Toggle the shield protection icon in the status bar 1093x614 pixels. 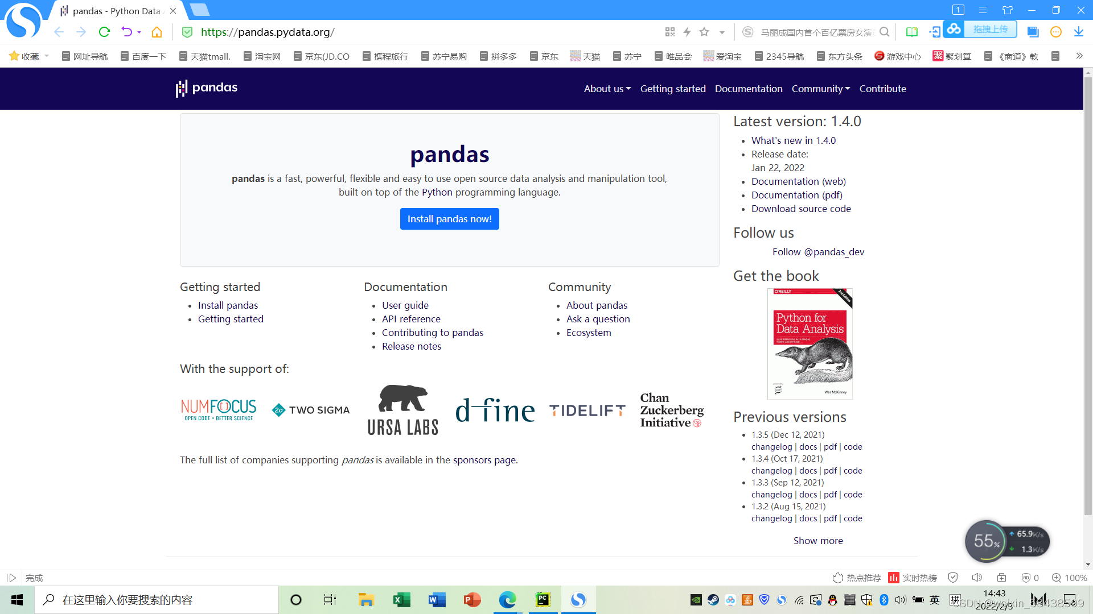953,578
